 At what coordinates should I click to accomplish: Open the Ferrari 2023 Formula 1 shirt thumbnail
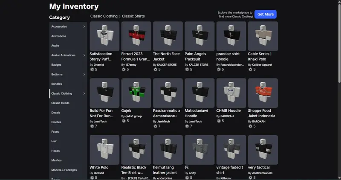click(x=136, y=36)
